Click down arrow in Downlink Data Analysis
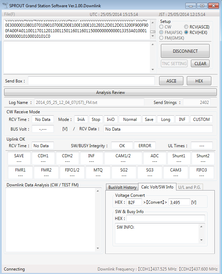The height and width of the screenshot is (274, 222). click(98, 248)
